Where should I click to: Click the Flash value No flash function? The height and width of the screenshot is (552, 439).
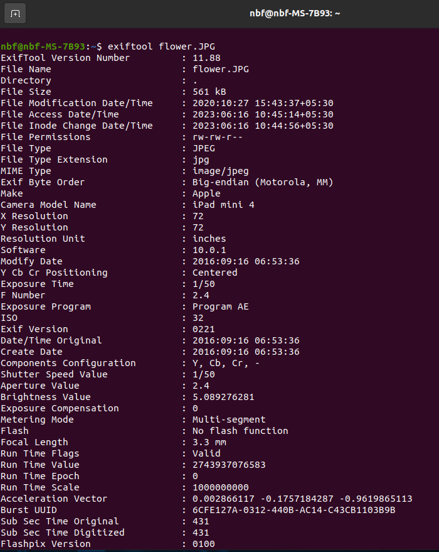click(240, 431)
